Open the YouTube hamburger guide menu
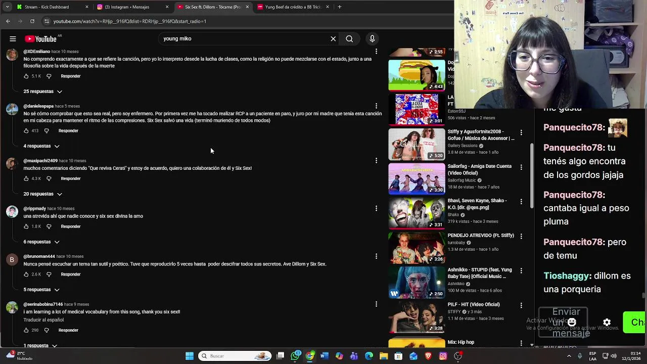 13,39
